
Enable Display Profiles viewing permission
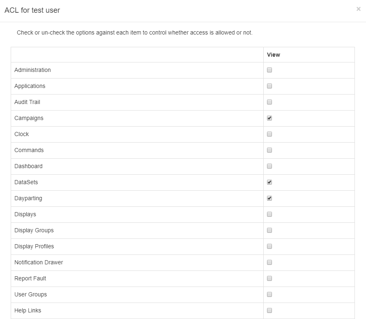pos(269,246)
